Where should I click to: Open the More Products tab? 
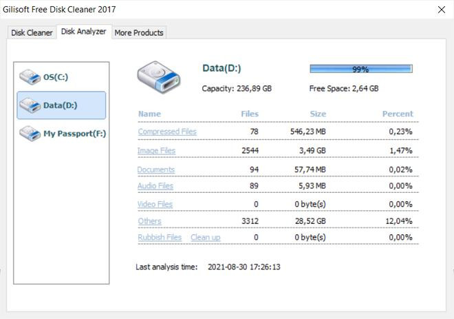[x=138, y=32]
